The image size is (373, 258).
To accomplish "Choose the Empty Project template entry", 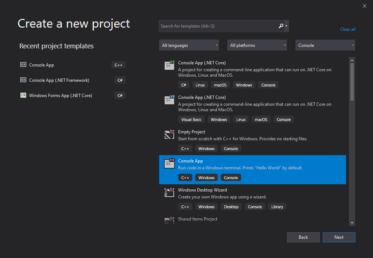I will point(192,132).
